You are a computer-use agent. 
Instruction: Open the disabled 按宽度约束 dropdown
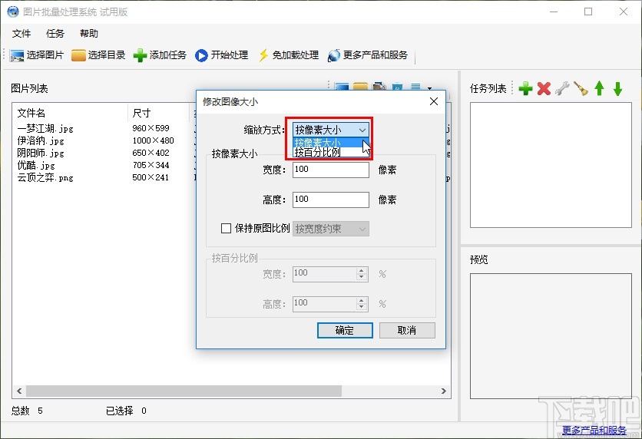331,229
